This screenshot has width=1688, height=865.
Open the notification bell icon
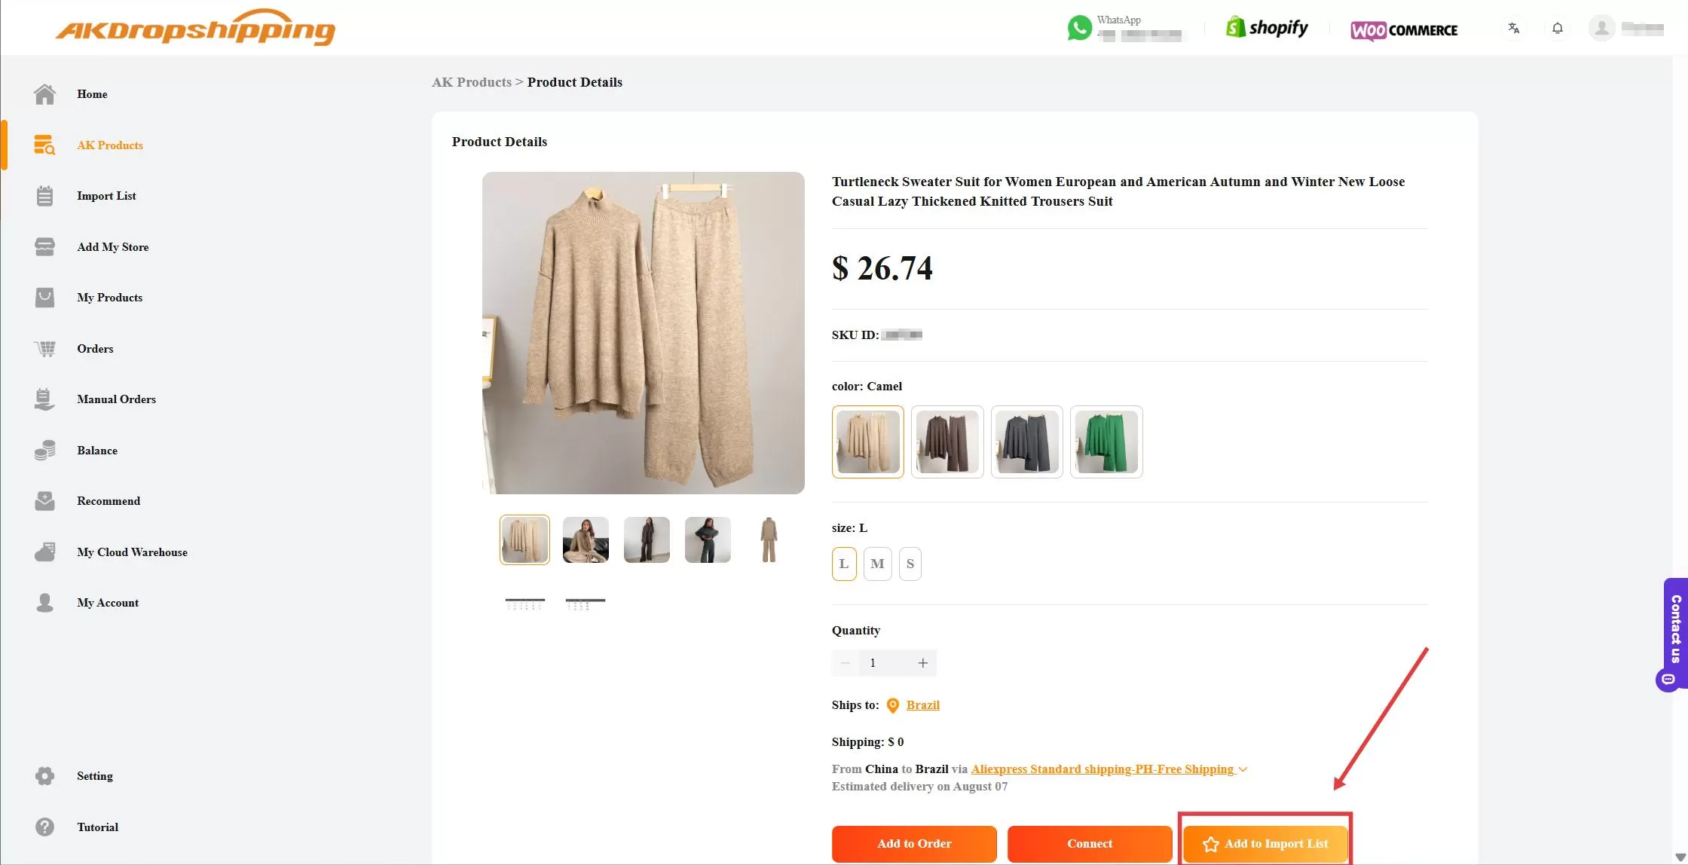pyautogui.click(x=1557, y=29)
